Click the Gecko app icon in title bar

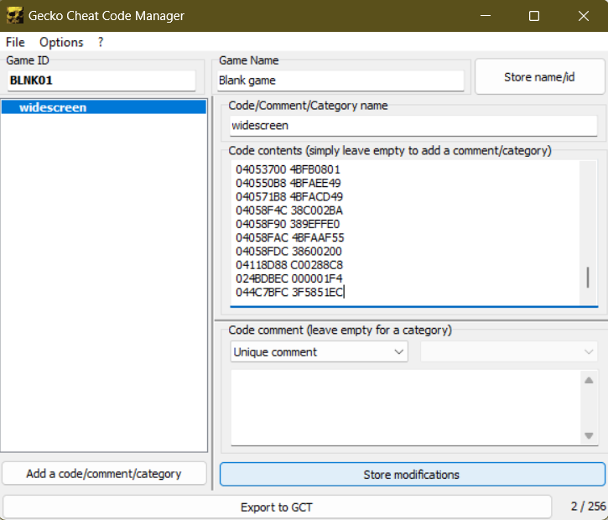coord(14,16)
